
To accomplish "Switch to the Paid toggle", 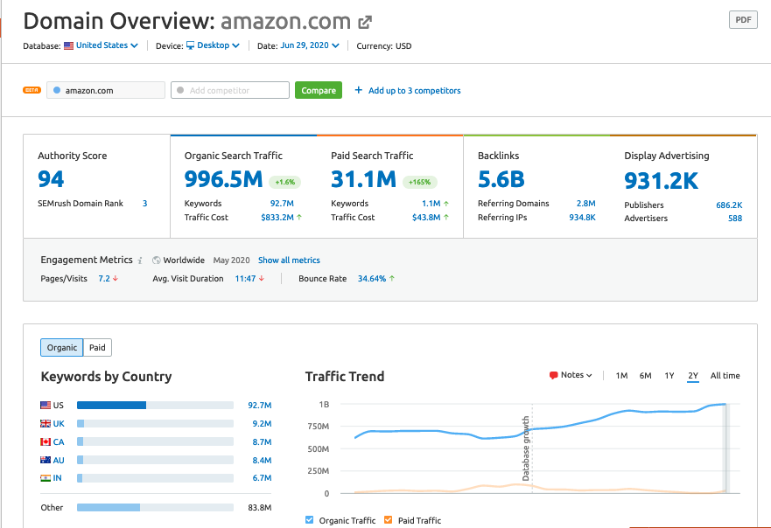I will point(97,347).
